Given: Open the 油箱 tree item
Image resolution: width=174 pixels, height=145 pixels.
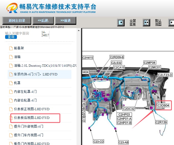Looking at the screenshot, I should click(17, 57).
